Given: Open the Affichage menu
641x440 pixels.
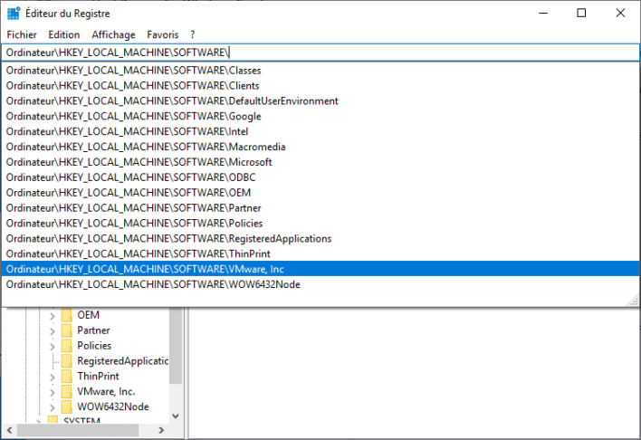Looking at the screenshot, I should [112, 34].
